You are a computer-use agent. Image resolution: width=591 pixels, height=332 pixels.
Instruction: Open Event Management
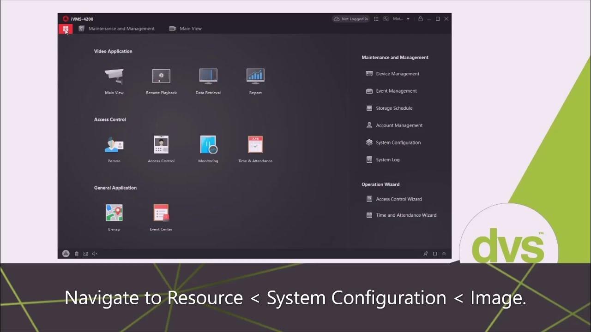(x=392, y=91)
